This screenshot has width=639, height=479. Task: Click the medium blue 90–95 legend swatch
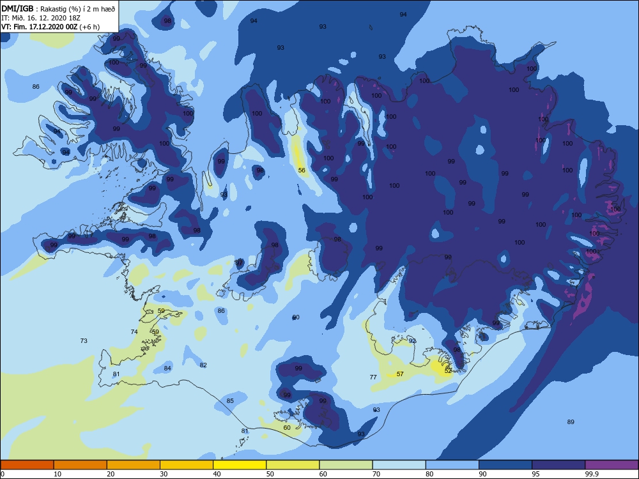[505, 465]
